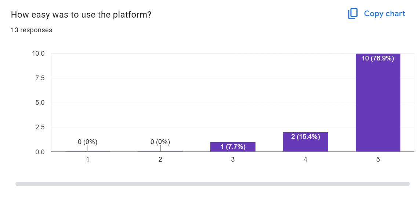The width and height of the screenshot is (417, 199).
Task: Click the purple bar for rating 4
Action: [x=305, y=145]
